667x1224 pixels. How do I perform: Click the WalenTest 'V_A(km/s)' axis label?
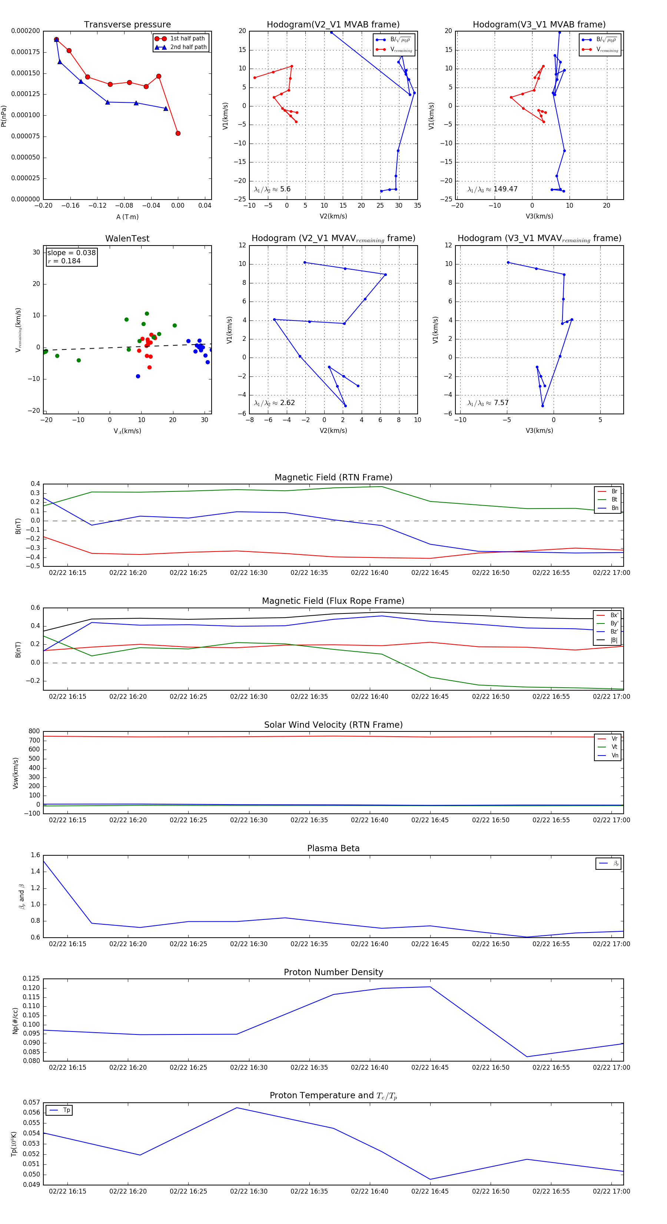127,431
